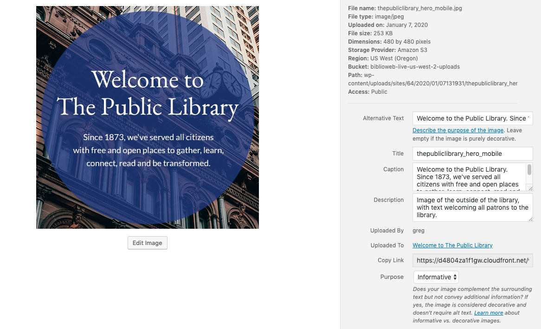Select the Title field containing thepubliclibrary_hero_mobile
Image resolution: width=541 pixels, height=329 pixels.
point(472,154)
